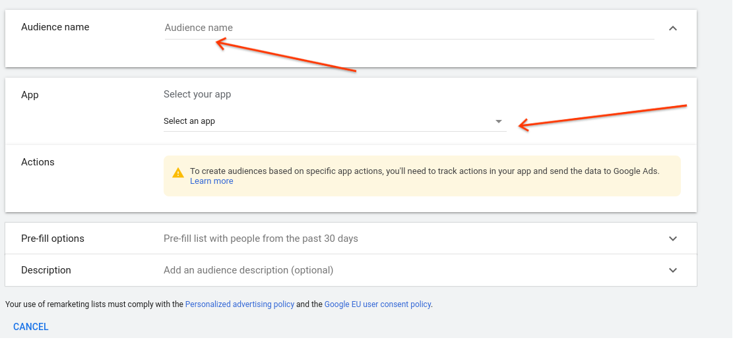This screenshot has width=733, height=340.
Task: Click 'Pre-fill list with people from past 30 days'
Action: [261, 239]
